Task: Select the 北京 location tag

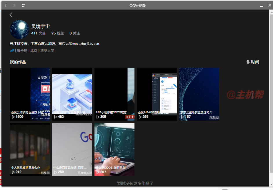Action: point(34,51)
